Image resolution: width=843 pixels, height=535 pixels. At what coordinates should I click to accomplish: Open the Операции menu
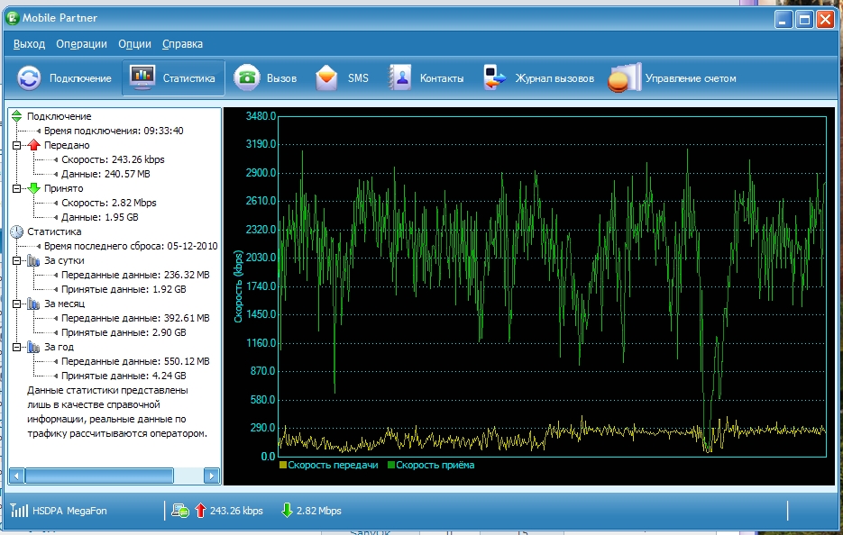pos(81,44)
